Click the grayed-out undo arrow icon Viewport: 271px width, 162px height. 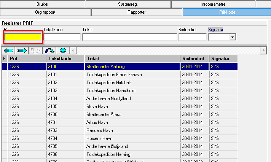36,50
